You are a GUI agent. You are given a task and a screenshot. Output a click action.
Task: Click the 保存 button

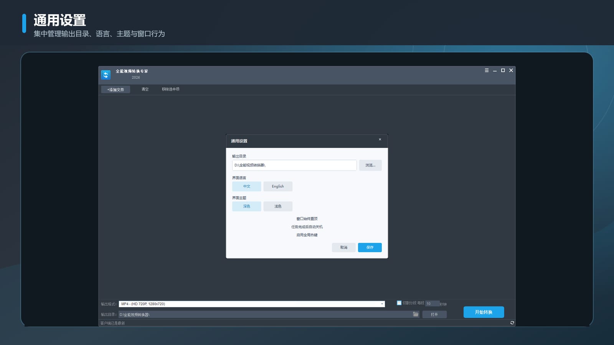[370, 248]
